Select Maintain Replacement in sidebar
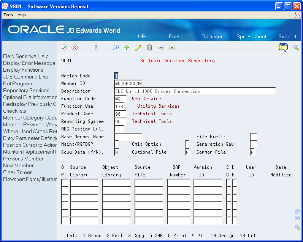The height and width of the screenshot is (242, 303). coord(30,152)
